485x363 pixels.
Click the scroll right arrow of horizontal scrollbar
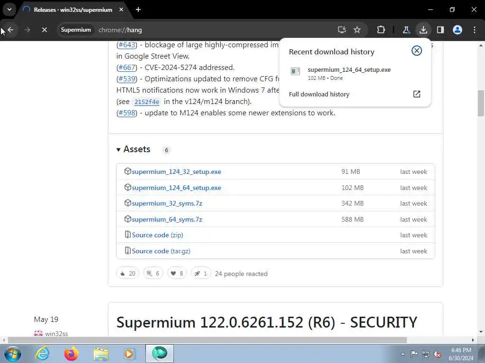pos(473,340)
